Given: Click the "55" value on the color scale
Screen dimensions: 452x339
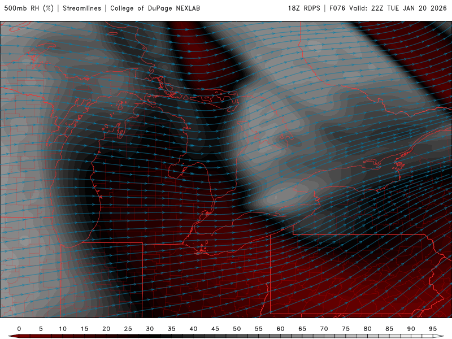Looking at the screenshot, I should (x=259, y=329).
